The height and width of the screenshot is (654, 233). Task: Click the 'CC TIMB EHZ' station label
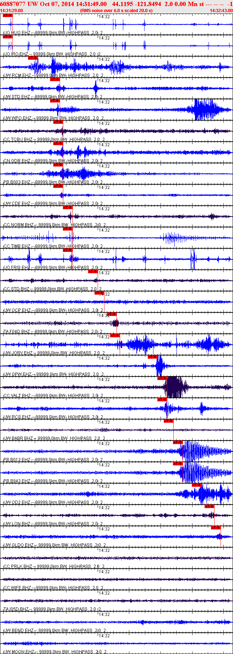tap(17, 246)
